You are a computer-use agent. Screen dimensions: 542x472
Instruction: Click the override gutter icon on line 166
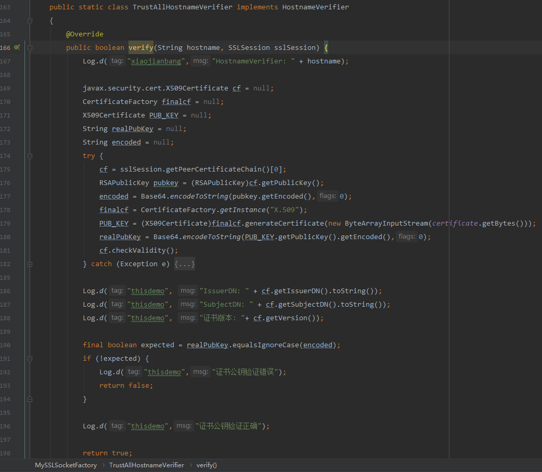[x=17, y=47]
